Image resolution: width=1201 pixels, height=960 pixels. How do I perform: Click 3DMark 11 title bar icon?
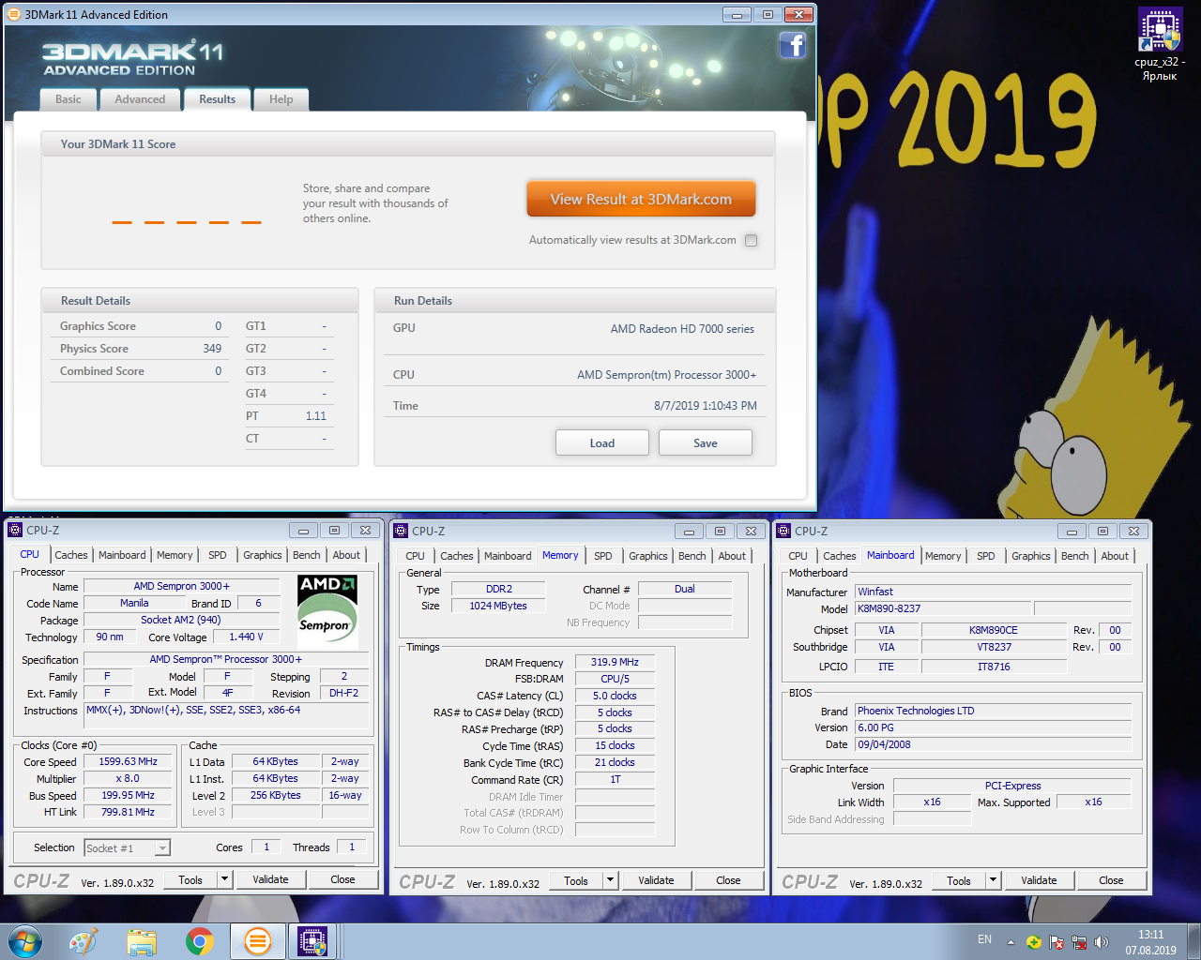point(14,14)
